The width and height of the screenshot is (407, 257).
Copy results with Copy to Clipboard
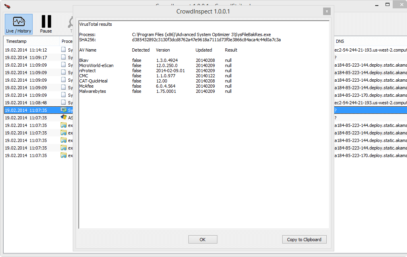[x=304, y=240]
